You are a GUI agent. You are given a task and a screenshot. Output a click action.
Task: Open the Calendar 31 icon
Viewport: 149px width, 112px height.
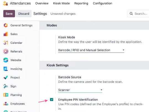click(x=6, y=43)
